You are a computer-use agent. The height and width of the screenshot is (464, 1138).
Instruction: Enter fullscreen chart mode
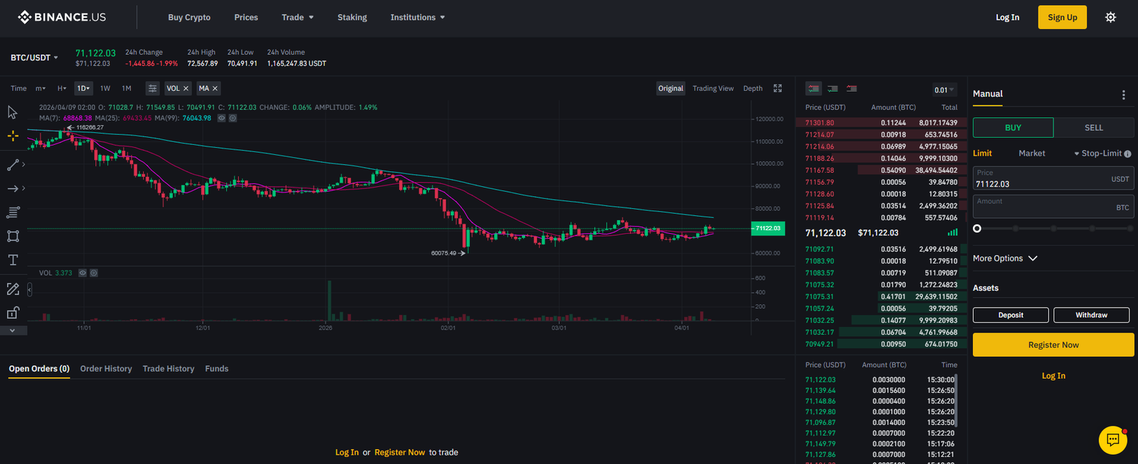click(x=777, y=88)
